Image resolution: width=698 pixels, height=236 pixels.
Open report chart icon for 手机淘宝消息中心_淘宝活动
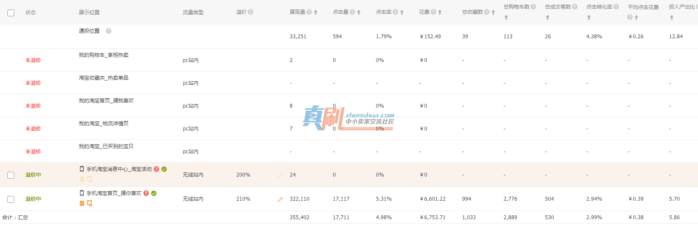(x=90, y=179)
